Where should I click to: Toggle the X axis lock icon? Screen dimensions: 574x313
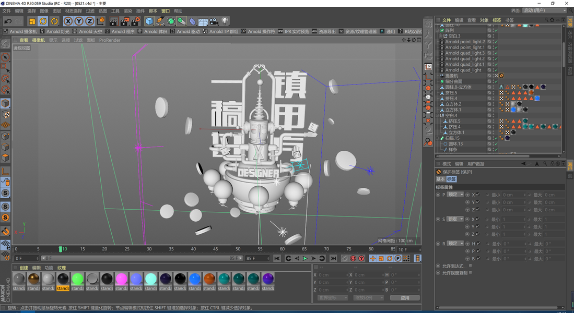[68, 21]
